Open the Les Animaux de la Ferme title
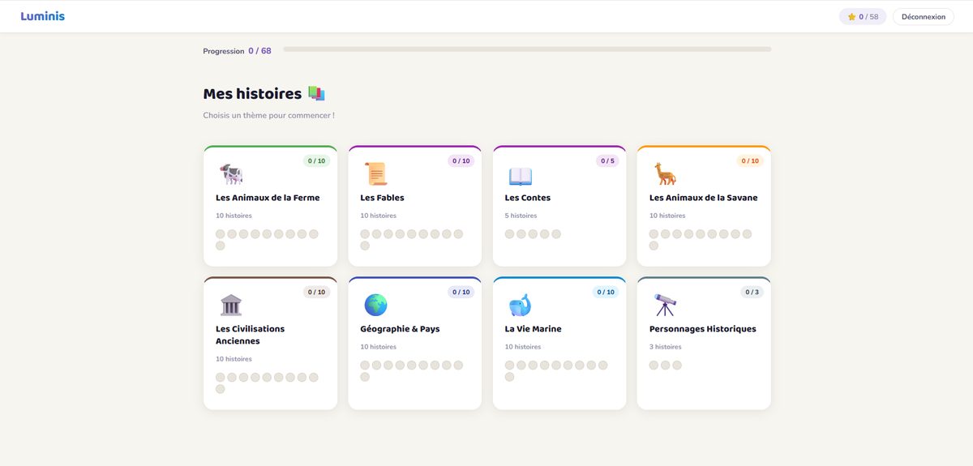This screenshot has width=973, height=466. [268, 198]
